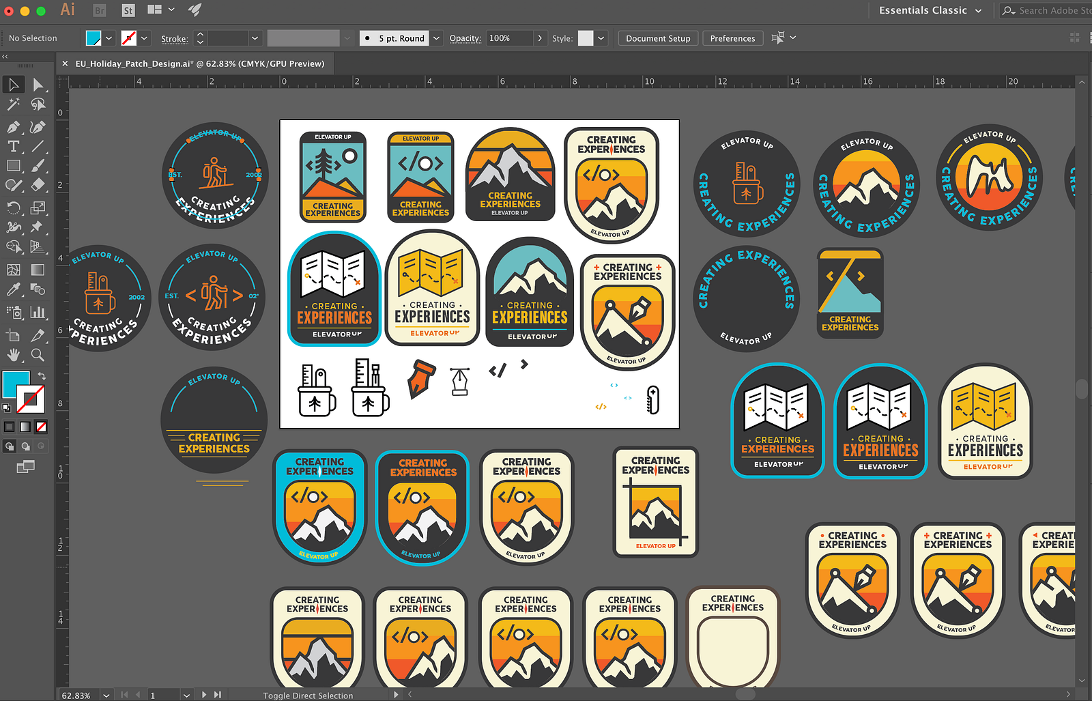1092x701 pixels.
Task: Open the Change Screen Mode button
Action: [25, 467]
